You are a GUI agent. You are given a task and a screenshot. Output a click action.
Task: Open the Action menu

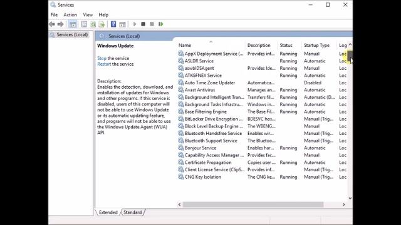click(70, 15)
